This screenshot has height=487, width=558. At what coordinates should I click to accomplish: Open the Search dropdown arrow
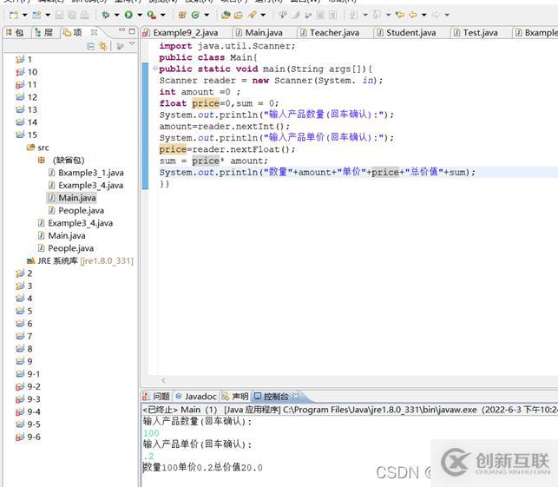(x=263, y=15)
